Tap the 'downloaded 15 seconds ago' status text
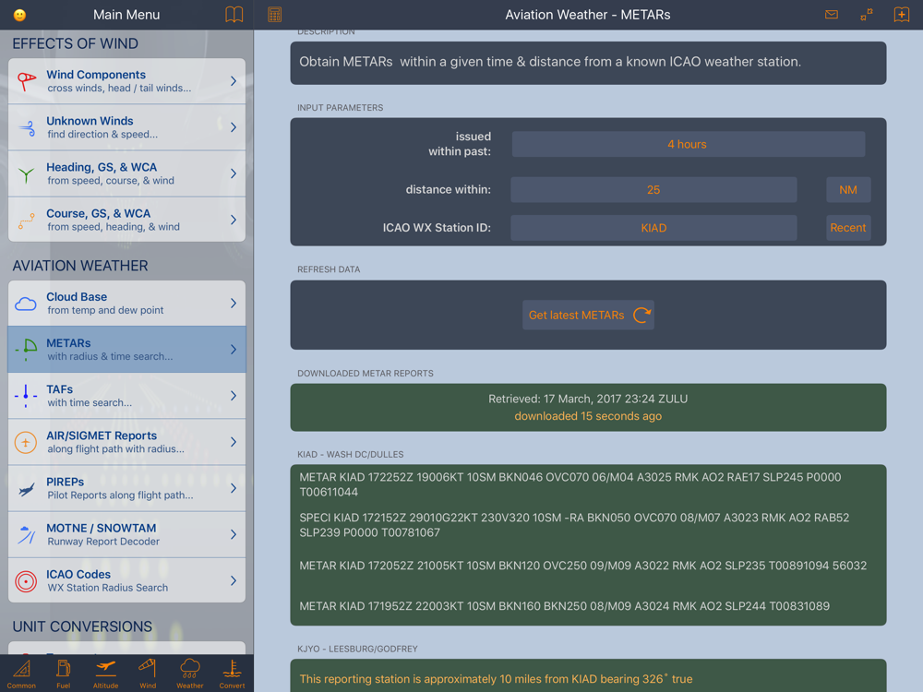The width and height of the screenshot is (923, 692). [x=588, y=416]
